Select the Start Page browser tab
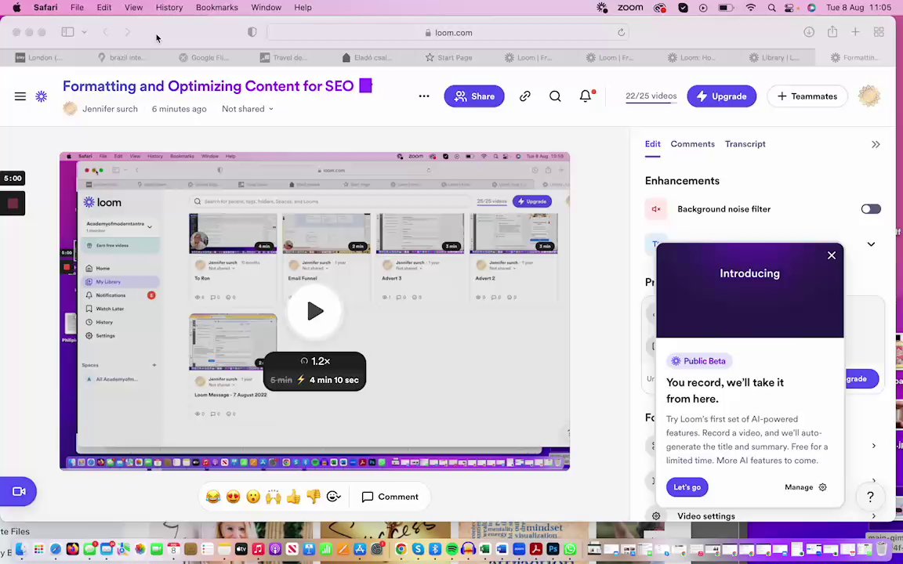 click(448, 57)
